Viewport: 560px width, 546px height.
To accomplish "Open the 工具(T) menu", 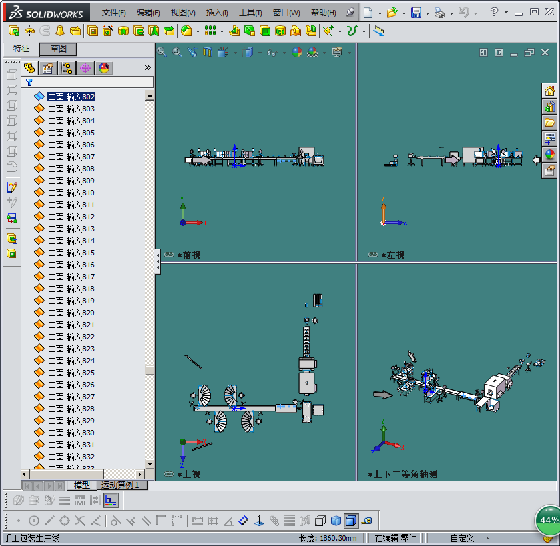I will pos(250,13).
